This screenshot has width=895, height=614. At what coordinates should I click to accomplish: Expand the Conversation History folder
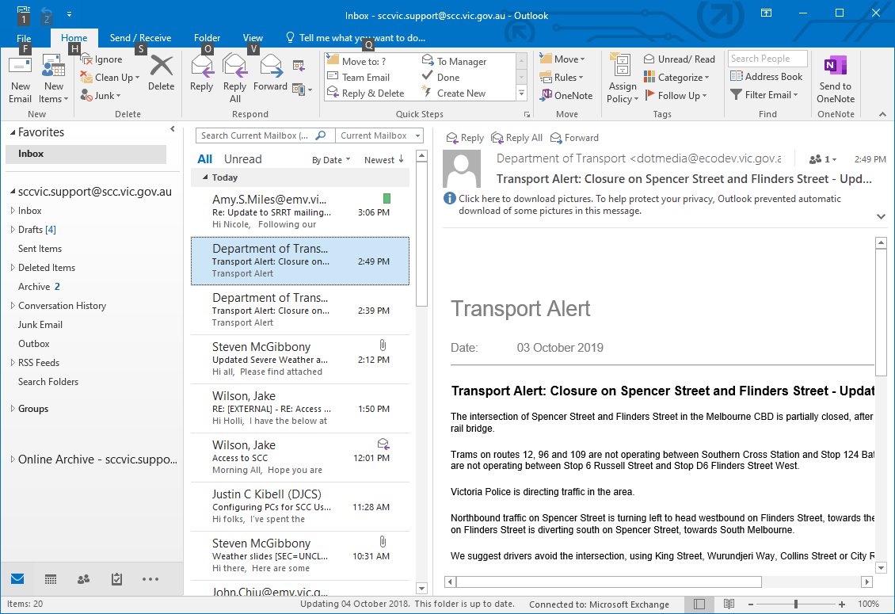tap(12, 306)
